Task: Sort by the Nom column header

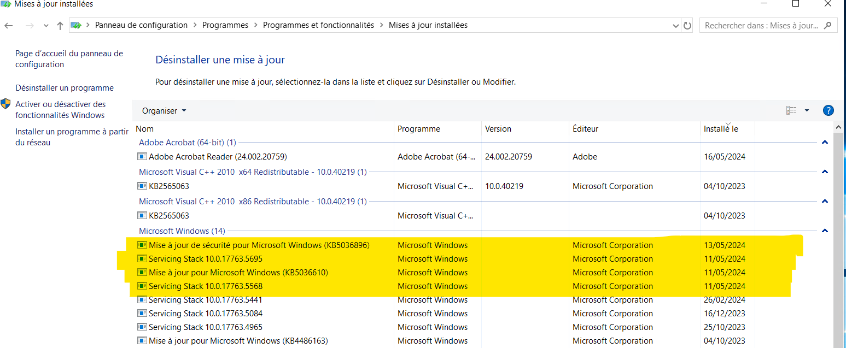Action: coord(264,129)
